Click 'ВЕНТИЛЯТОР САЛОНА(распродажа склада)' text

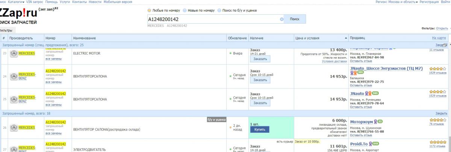(106, 129)
